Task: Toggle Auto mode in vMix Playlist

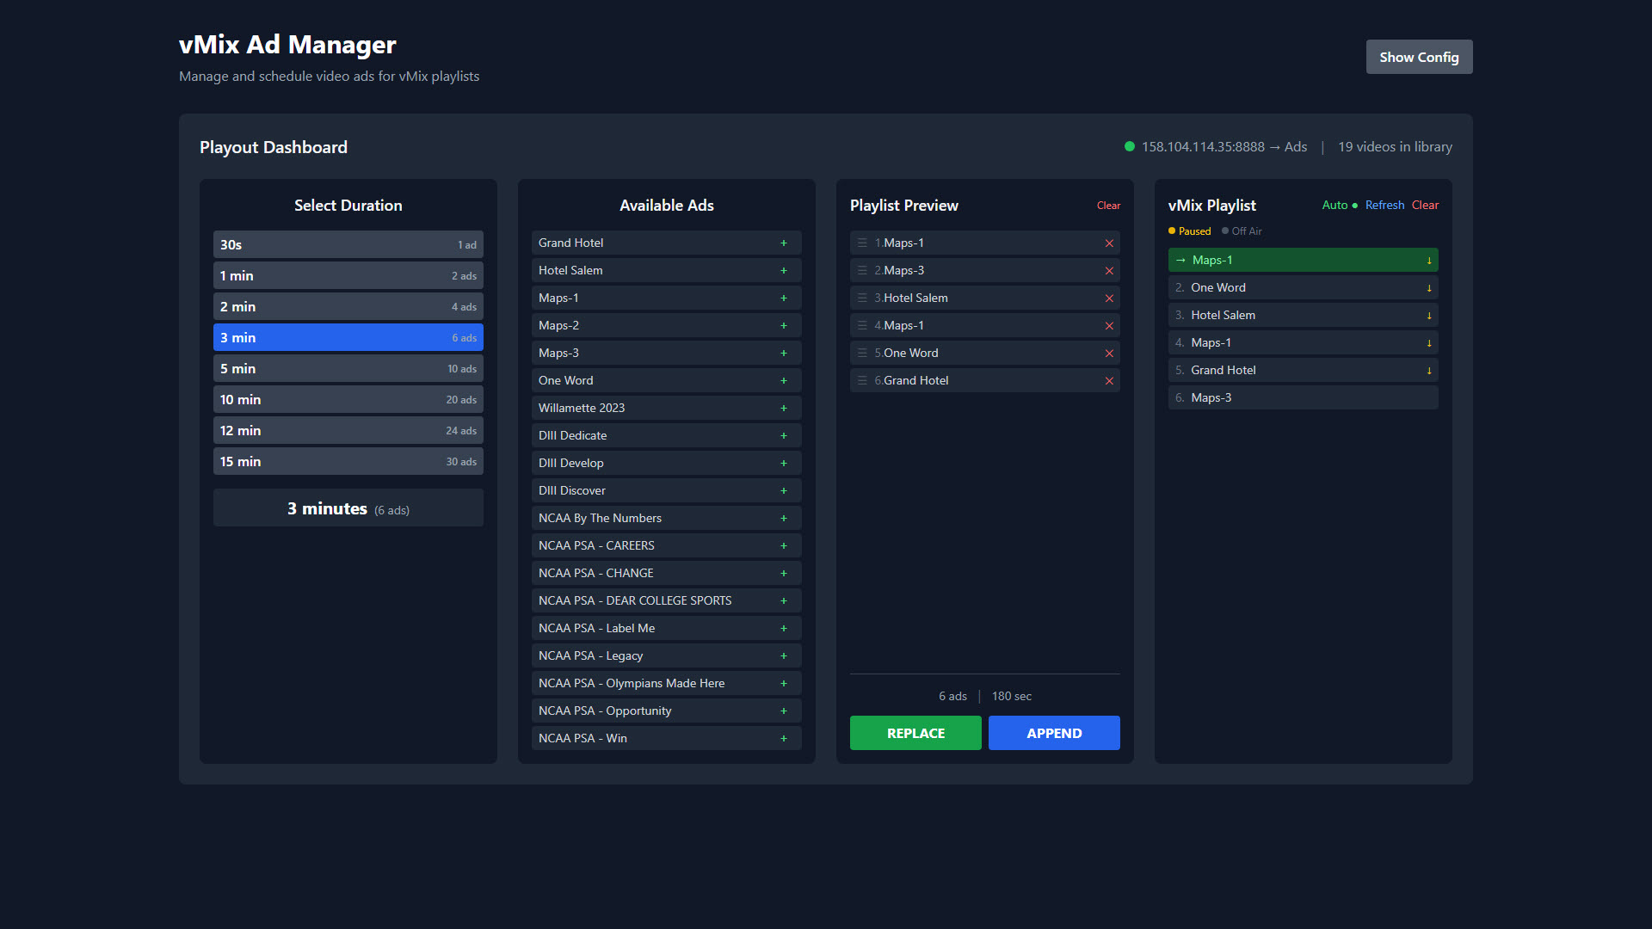Action: coord(1333,206)
